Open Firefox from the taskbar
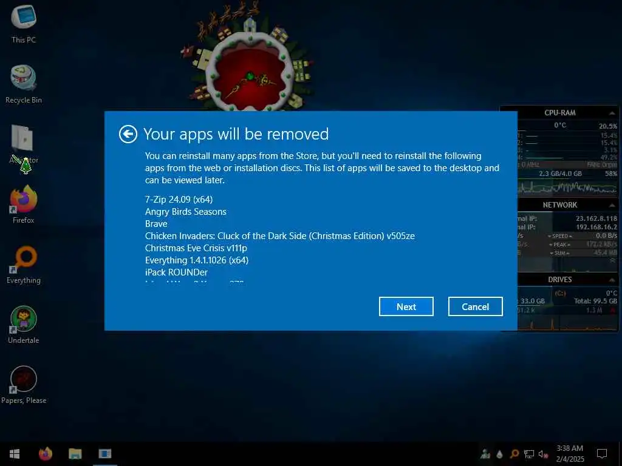The height and width of the screenshot is (466, 622). tap(45, 454)
